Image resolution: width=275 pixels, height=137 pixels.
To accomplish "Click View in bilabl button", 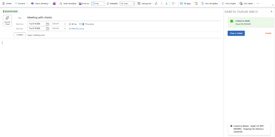I will click(x=236, y=33).
